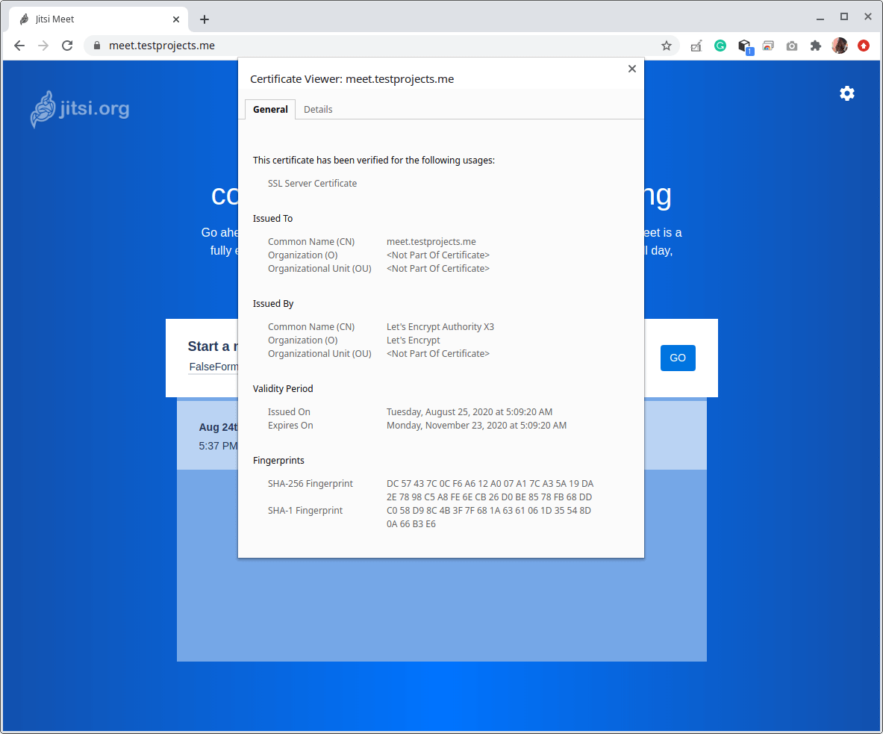The height and width of the screenshot is (734, 883).
Task: Open the cube extension with badge 1
Action: (x=744, y=47)
